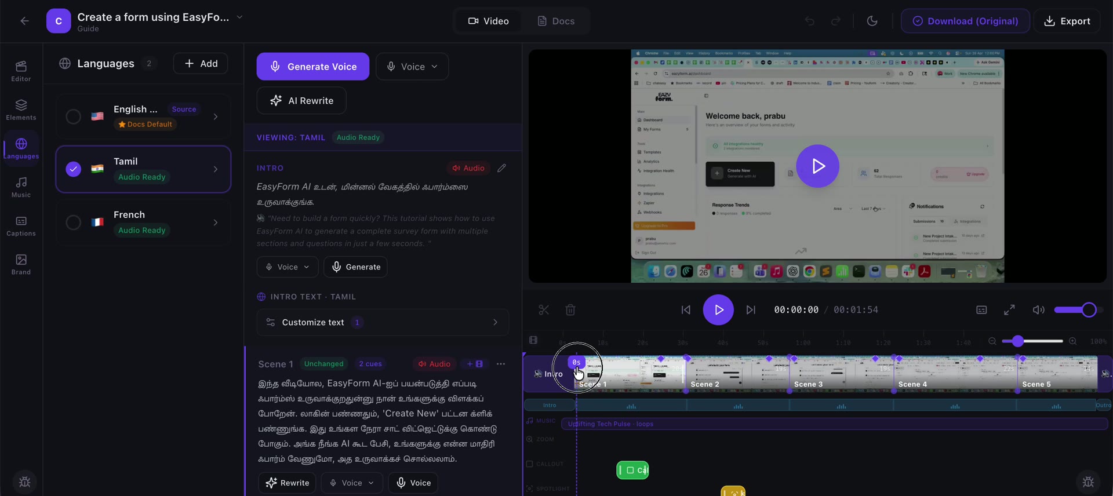Expand the French language row chevron

(216, 223)
